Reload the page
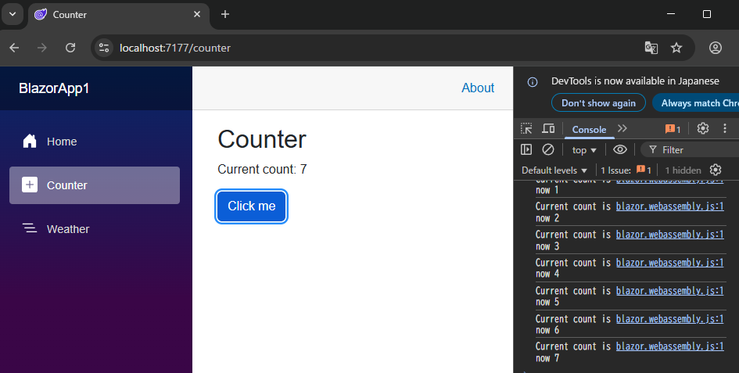Screen dimensions: 739x373 pos(70,48)
